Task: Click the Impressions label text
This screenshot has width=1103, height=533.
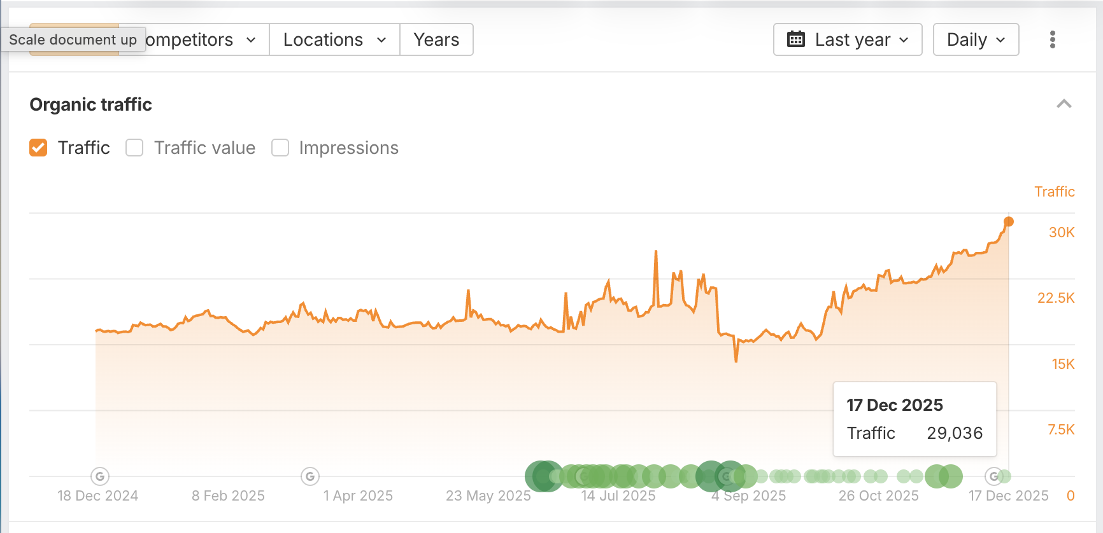Action: pyautogui.click(x=348, y=148)
